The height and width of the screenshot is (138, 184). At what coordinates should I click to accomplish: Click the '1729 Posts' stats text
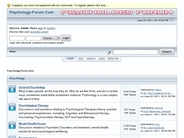coord(130,126)
